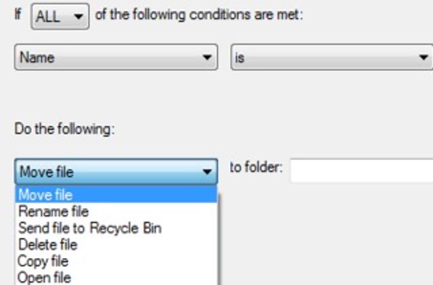The image size is (433, 285).
Task: Select Send file to Recycle Bin
Action: 90,228
